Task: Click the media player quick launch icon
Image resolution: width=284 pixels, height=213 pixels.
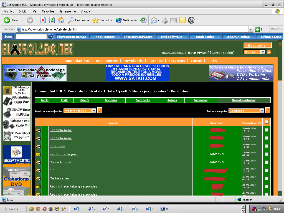Action: pyautogui.click(x=57, y=209)
